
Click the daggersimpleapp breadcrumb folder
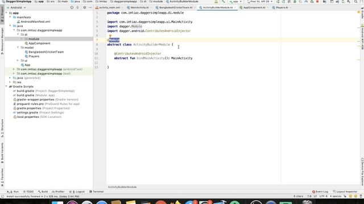pos(123,2)
